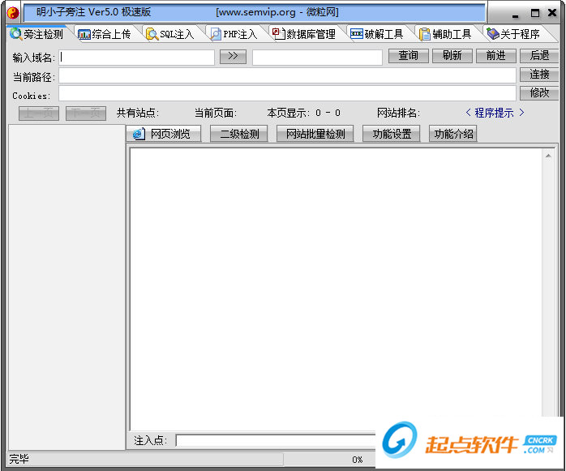
Task: Click the 后退 button
Action: click(539, 56)
